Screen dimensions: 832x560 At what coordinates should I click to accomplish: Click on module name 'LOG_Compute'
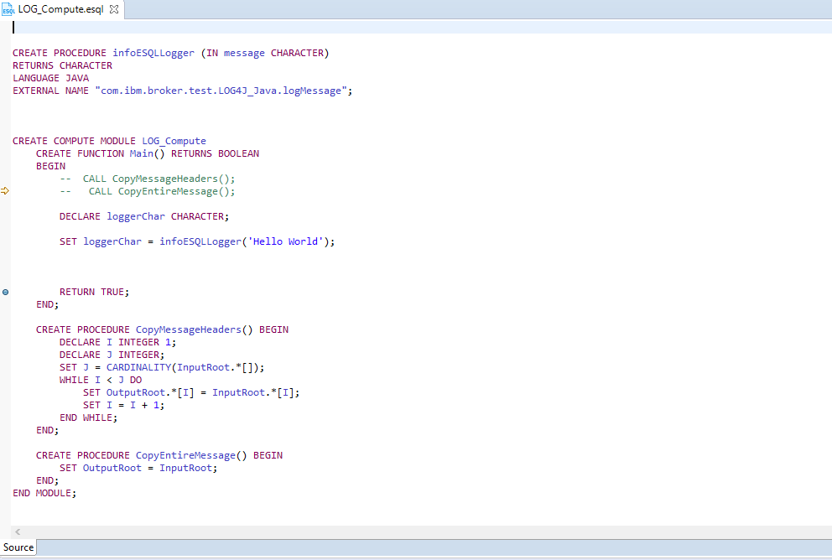pos(174,141)
